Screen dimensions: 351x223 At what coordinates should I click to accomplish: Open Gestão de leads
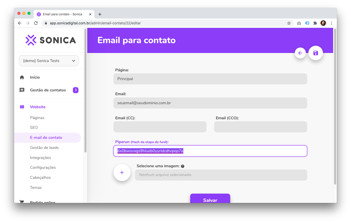(x=44, y=148)
